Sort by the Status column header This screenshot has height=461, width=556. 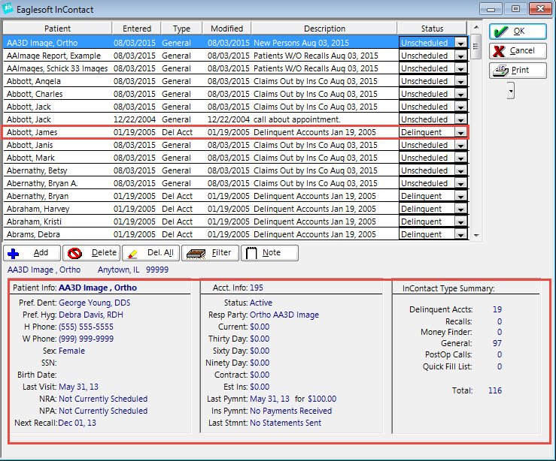tap(432, 29)
